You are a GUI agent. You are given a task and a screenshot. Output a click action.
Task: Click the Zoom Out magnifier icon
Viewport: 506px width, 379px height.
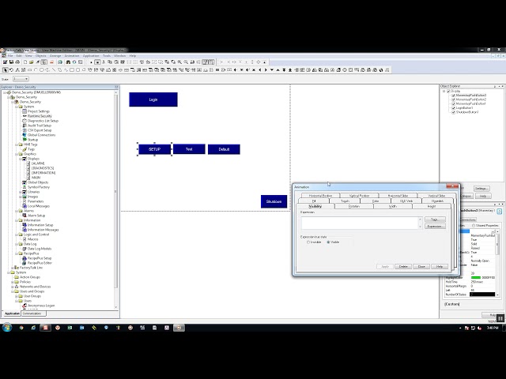click(186, 62)
